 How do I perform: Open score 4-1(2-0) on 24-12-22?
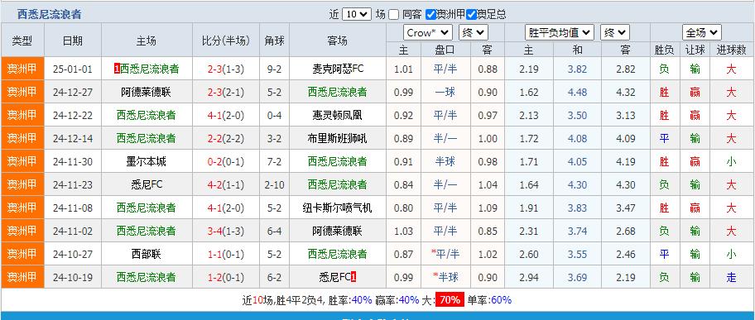click(226, 115)
